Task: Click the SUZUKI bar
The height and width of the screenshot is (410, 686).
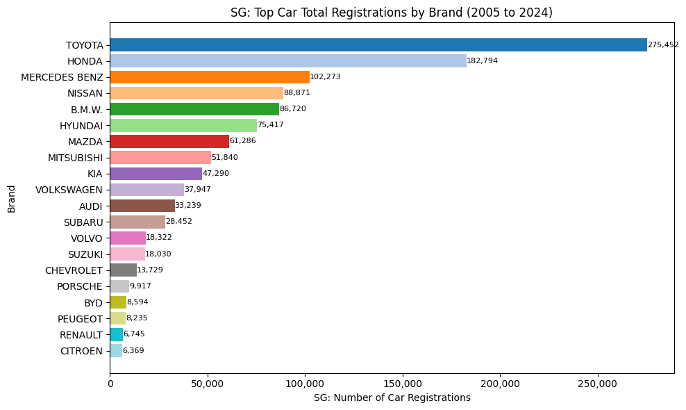Action: 128,254
